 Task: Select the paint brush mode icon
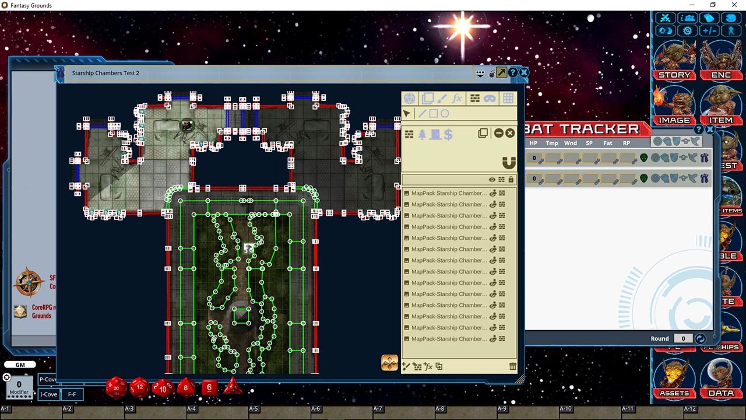point(442,99)
